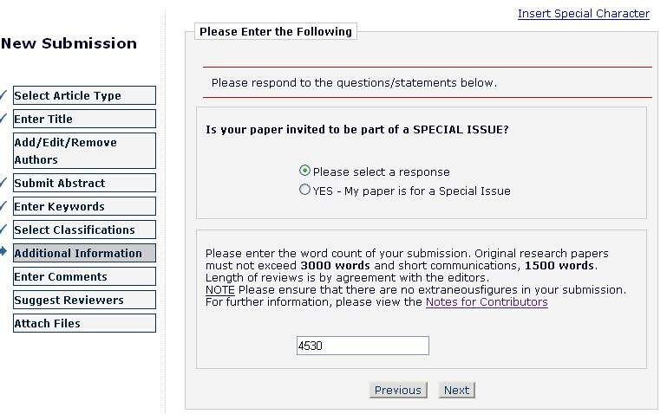This screenshot has height=414, width=667.
Task: Open the Attach Files step
Action: point(84,323)
